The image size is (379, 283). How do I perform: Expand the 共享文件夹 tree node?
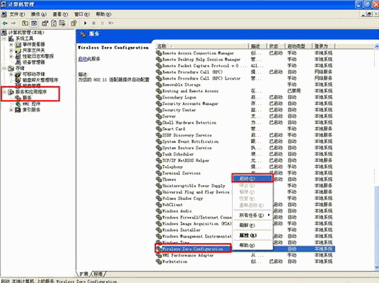coord(11,50)
